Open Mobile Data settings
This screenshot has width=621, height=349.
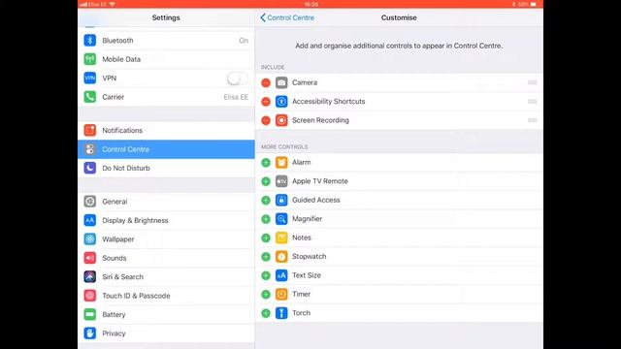pos(166,59)
